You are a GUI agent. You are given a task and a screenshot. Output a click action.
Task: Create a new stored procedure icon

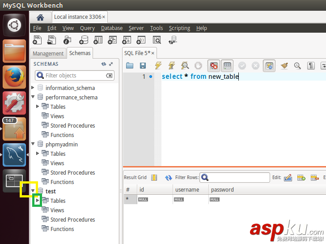pyautogui.click(x=127, y=40)
